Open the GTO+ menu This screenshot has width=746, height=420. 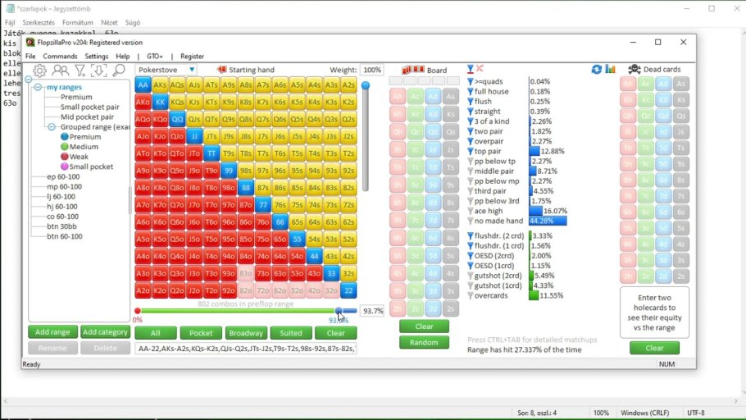[x=152, y=57]
